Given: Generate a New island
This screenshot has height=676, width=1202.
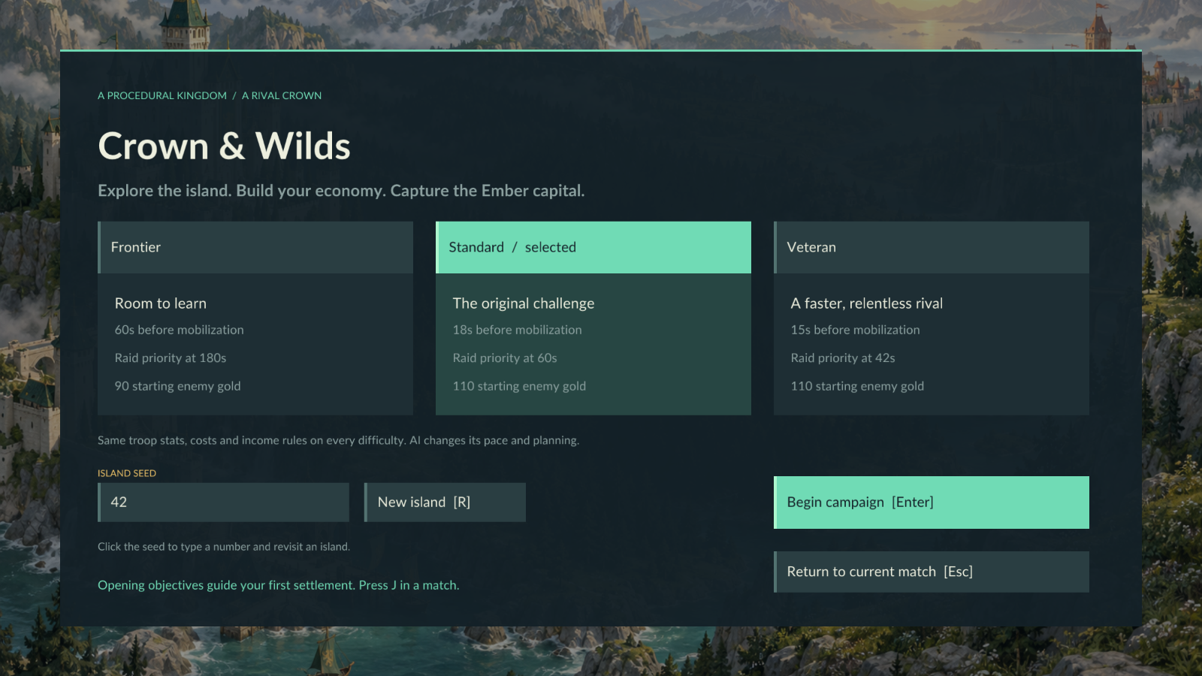Looking at the screenshot, I should 445,502.
